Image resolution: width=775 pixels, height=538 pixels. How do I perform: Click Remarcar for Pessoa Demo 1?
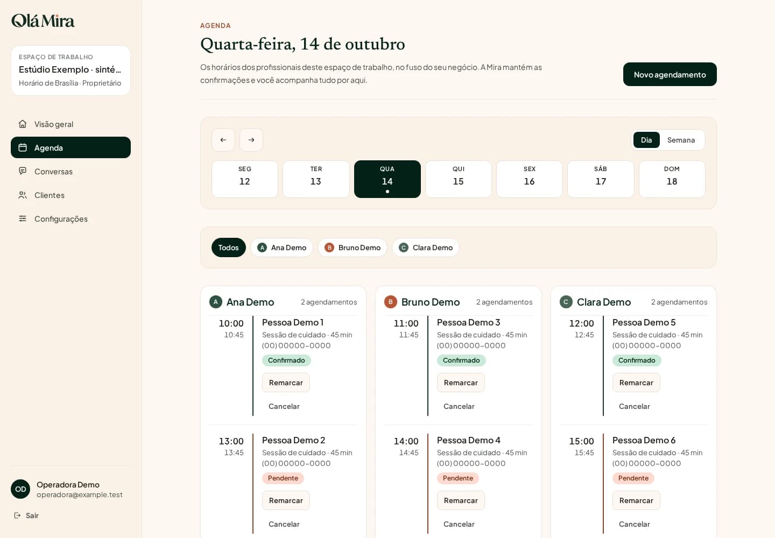286,383
